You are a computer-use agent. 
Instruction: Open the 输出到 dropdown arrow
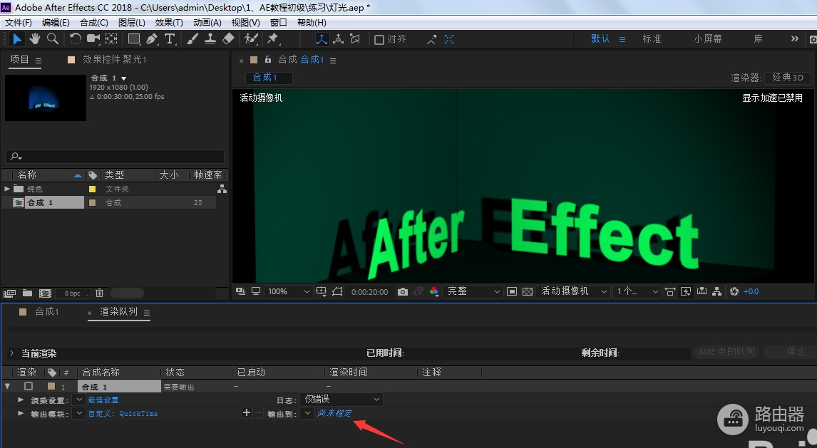307,413
